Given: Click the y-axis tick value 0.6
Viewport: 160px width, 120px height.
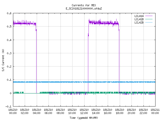Looking at the screenshot, I should (9, 13).
